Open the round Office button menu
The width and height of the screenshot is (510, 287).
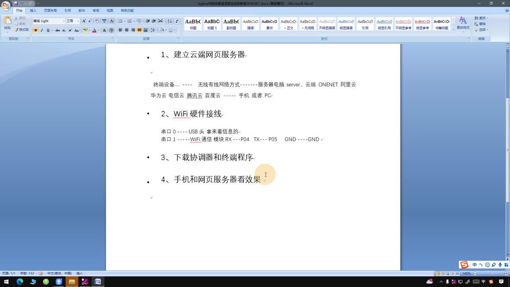(x=6, y=6)
